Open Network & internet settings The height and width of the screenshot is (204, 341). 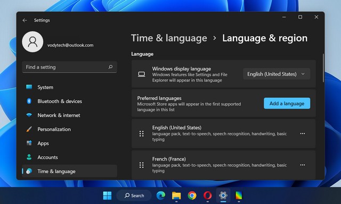[x=69, y=115]
